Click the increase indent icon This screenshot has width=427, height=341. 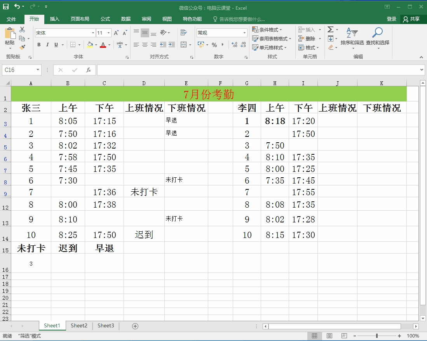[172, 45]
